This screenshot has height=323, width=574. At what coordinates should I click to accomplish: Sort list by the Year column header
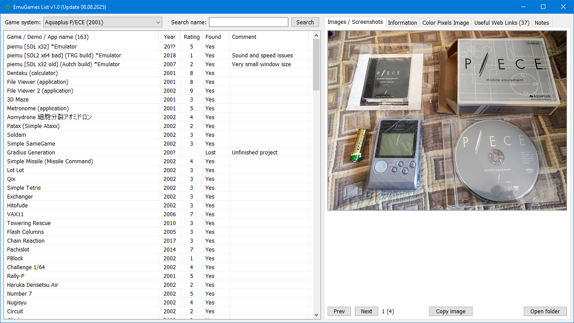[169, 37]
